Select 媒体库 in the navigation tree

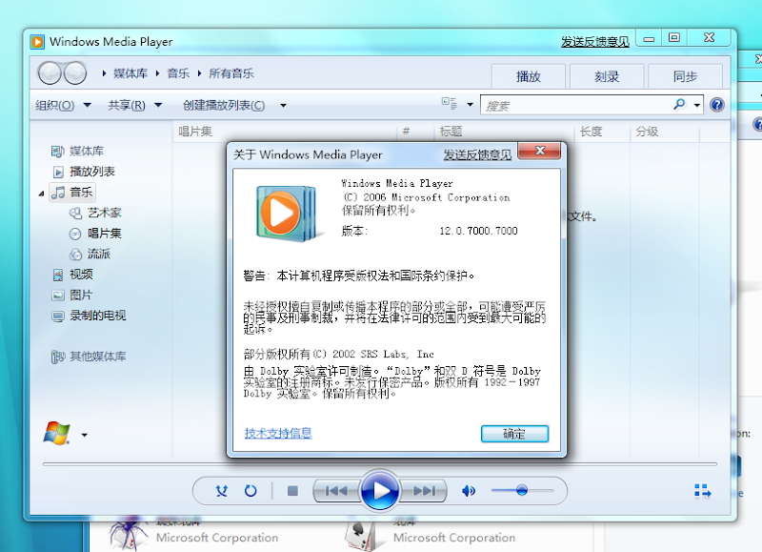point(78,152)
